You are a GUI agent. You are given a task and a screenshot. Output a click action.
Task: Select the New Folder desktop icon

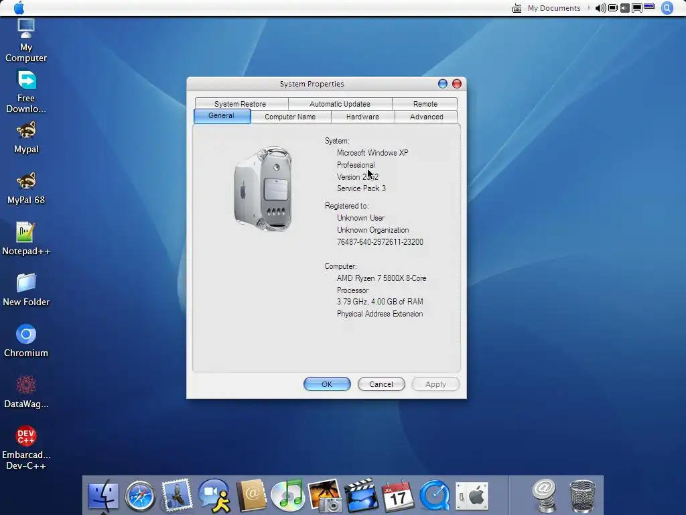[x=26, y=290]
